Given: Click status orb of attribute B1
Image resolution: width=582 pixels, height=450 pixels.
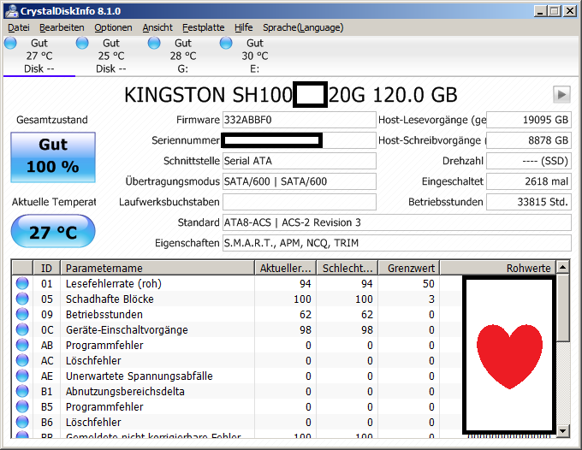Looking at the screenshot, I should [x=22, y=391].
